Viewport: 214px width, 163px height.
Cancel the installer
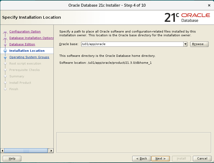pos(202,158)
